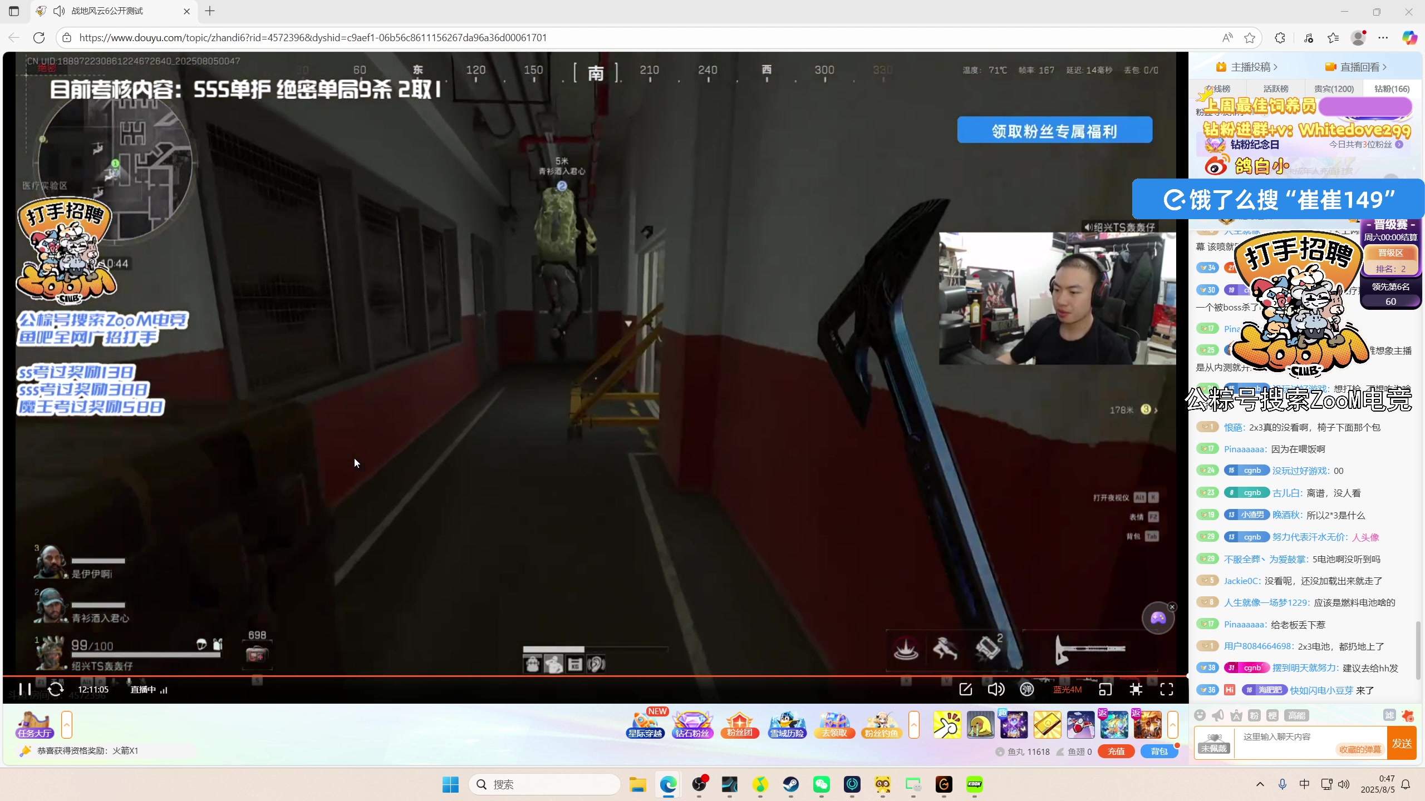Click 发送 send button
The width and height of the screenshot is (1425, 801).
(x=1402, y=743)
